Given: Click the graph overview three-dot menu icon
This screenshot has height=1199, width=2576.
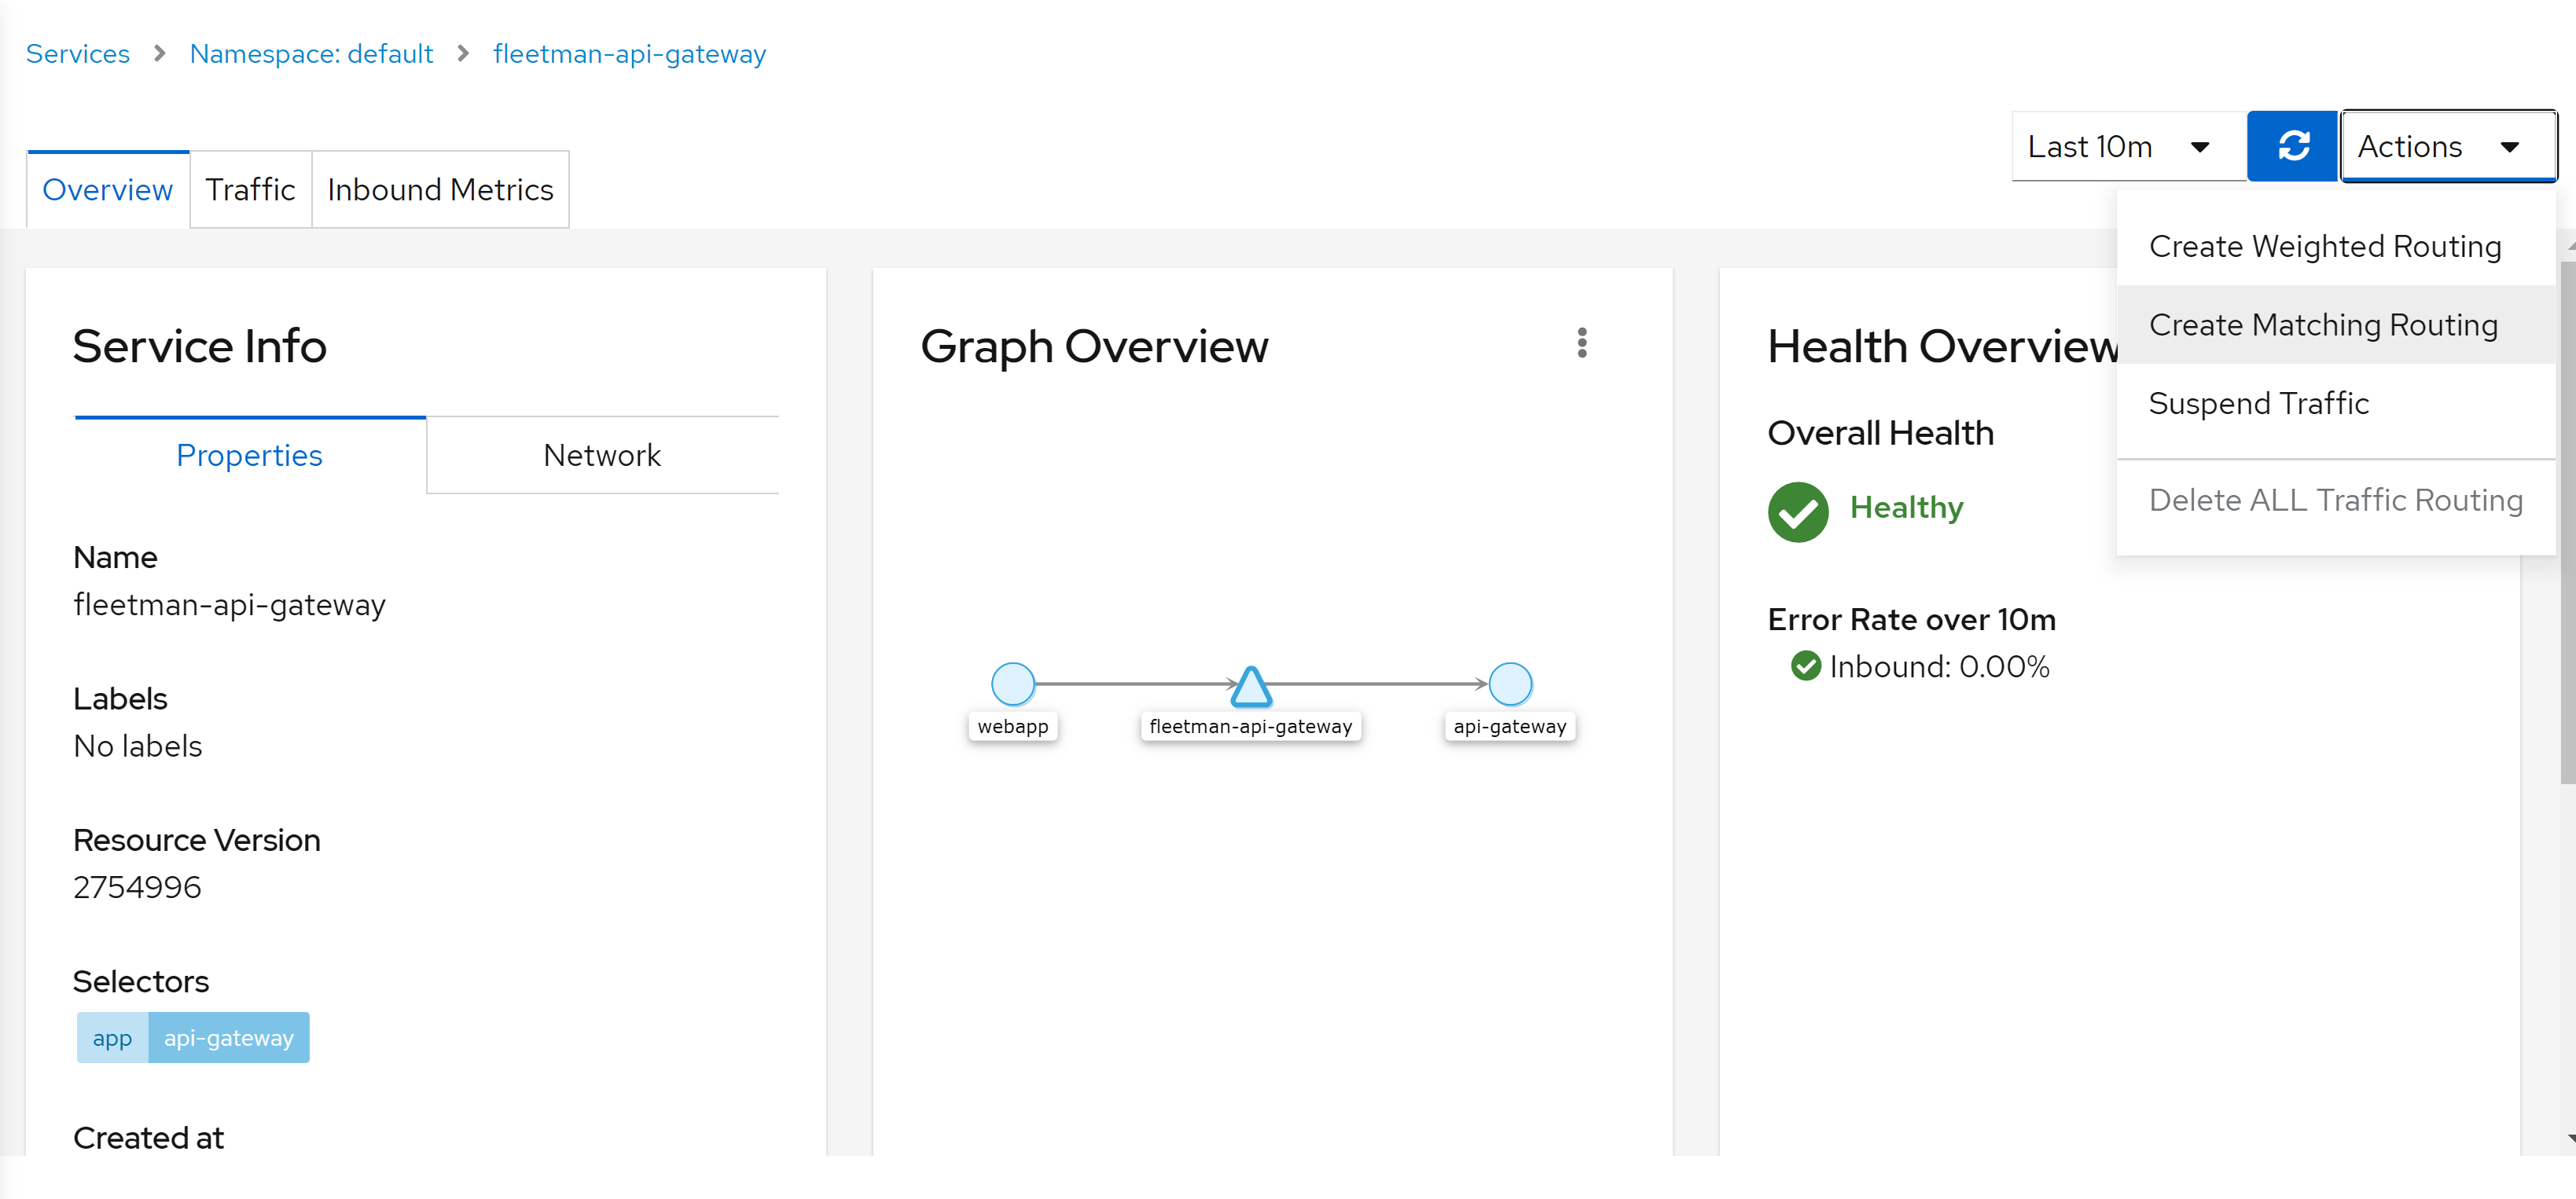Looking at the screenshot, I should pyautogui.click(x=1581, y=343).
